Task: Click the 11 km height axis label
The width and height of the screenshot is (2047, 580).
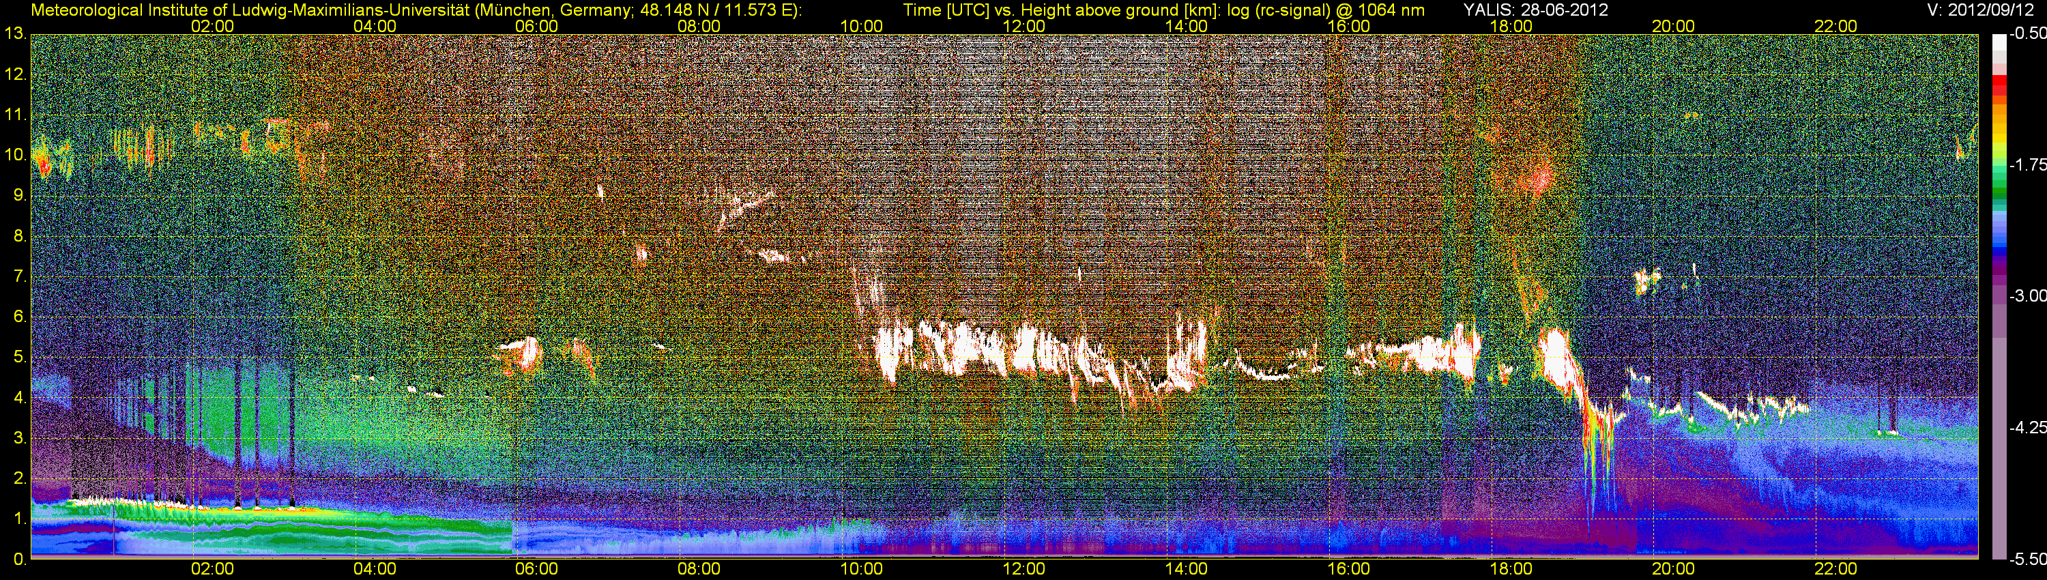Action: [15, 115]
